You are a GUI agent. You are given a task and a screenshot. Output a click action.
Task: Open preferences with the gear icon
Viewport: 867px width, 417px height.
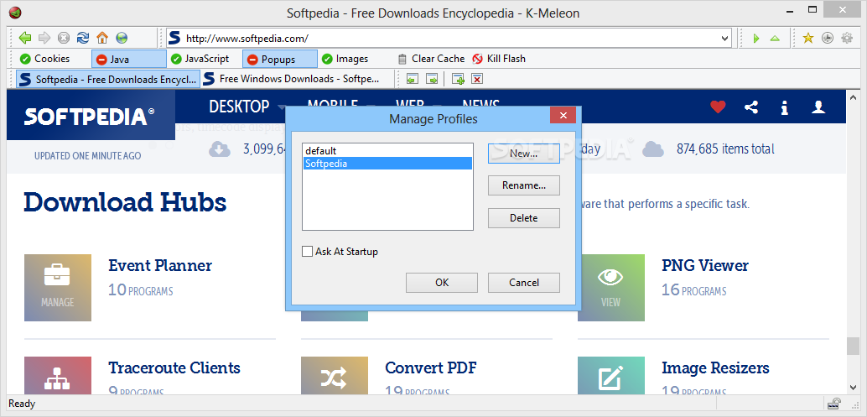pos(847,38)
